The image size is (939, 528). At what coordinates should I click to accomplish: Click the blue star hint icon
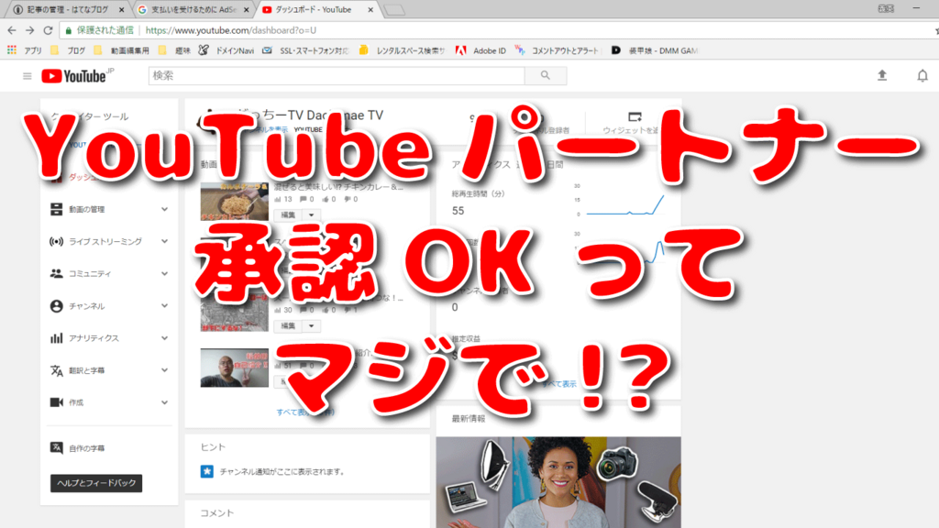click(207, 472)
